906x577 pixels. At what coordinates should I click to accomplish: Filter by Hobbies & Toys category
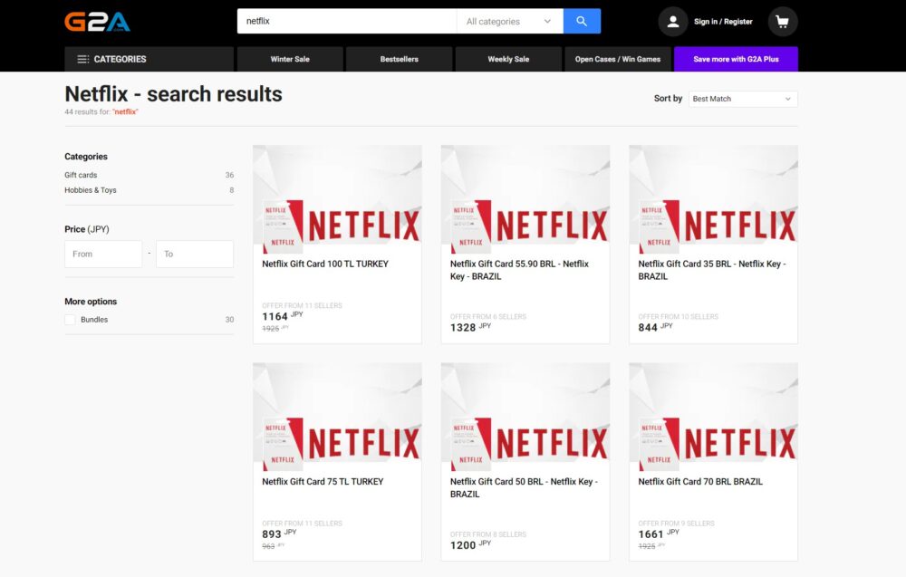point(91,190)
